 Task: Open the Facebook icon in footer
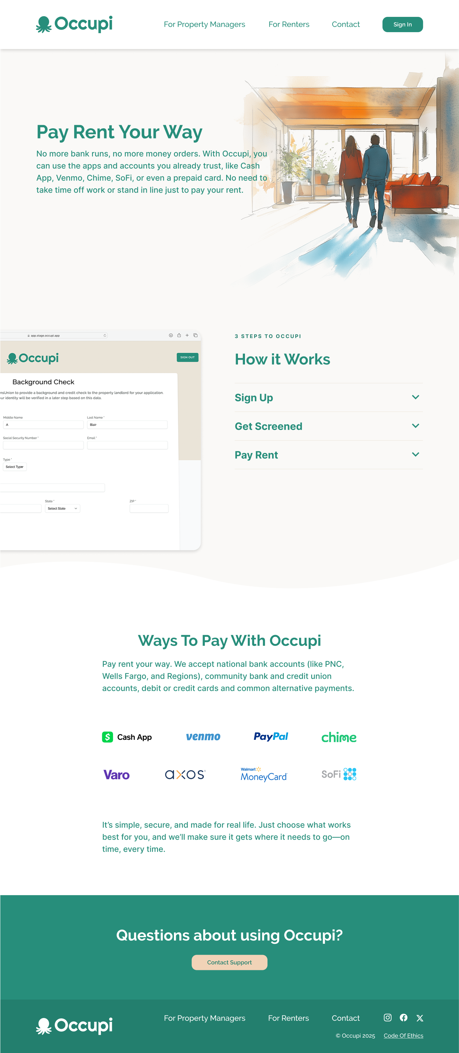pos(403,1017)
